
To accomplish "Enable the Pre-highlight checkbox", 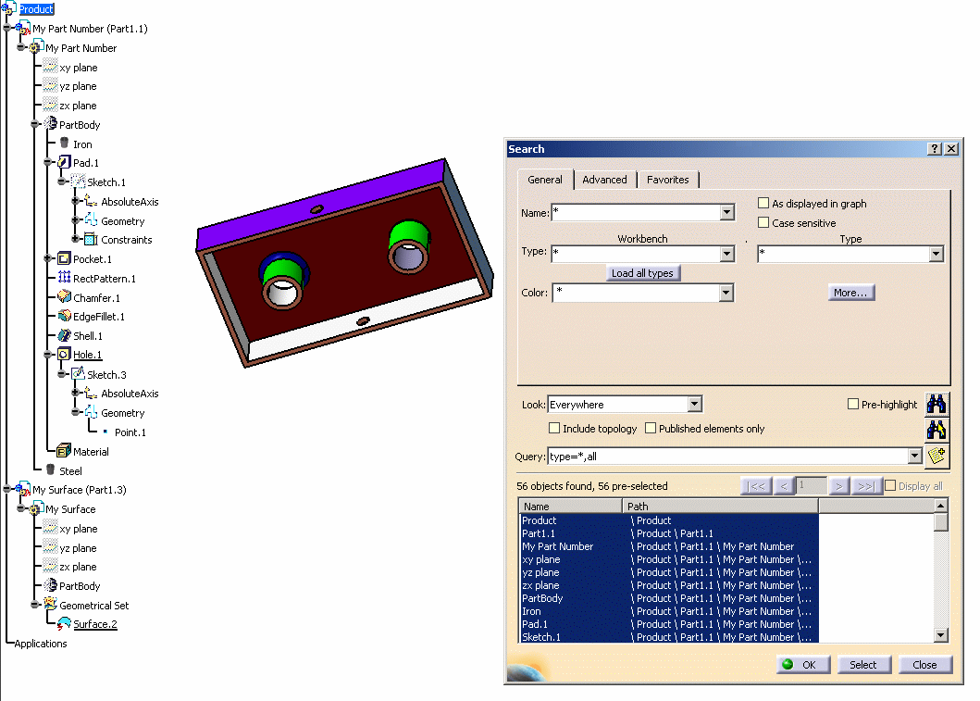I will tap(853, 405).
